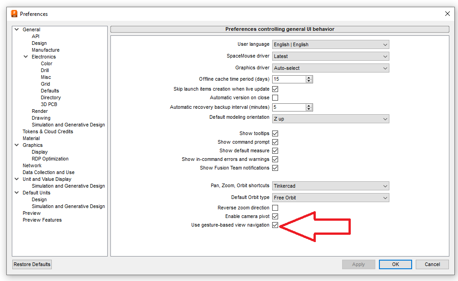
Task: Open the SpaceMouse driver dropdown
Action: (330, 56)
